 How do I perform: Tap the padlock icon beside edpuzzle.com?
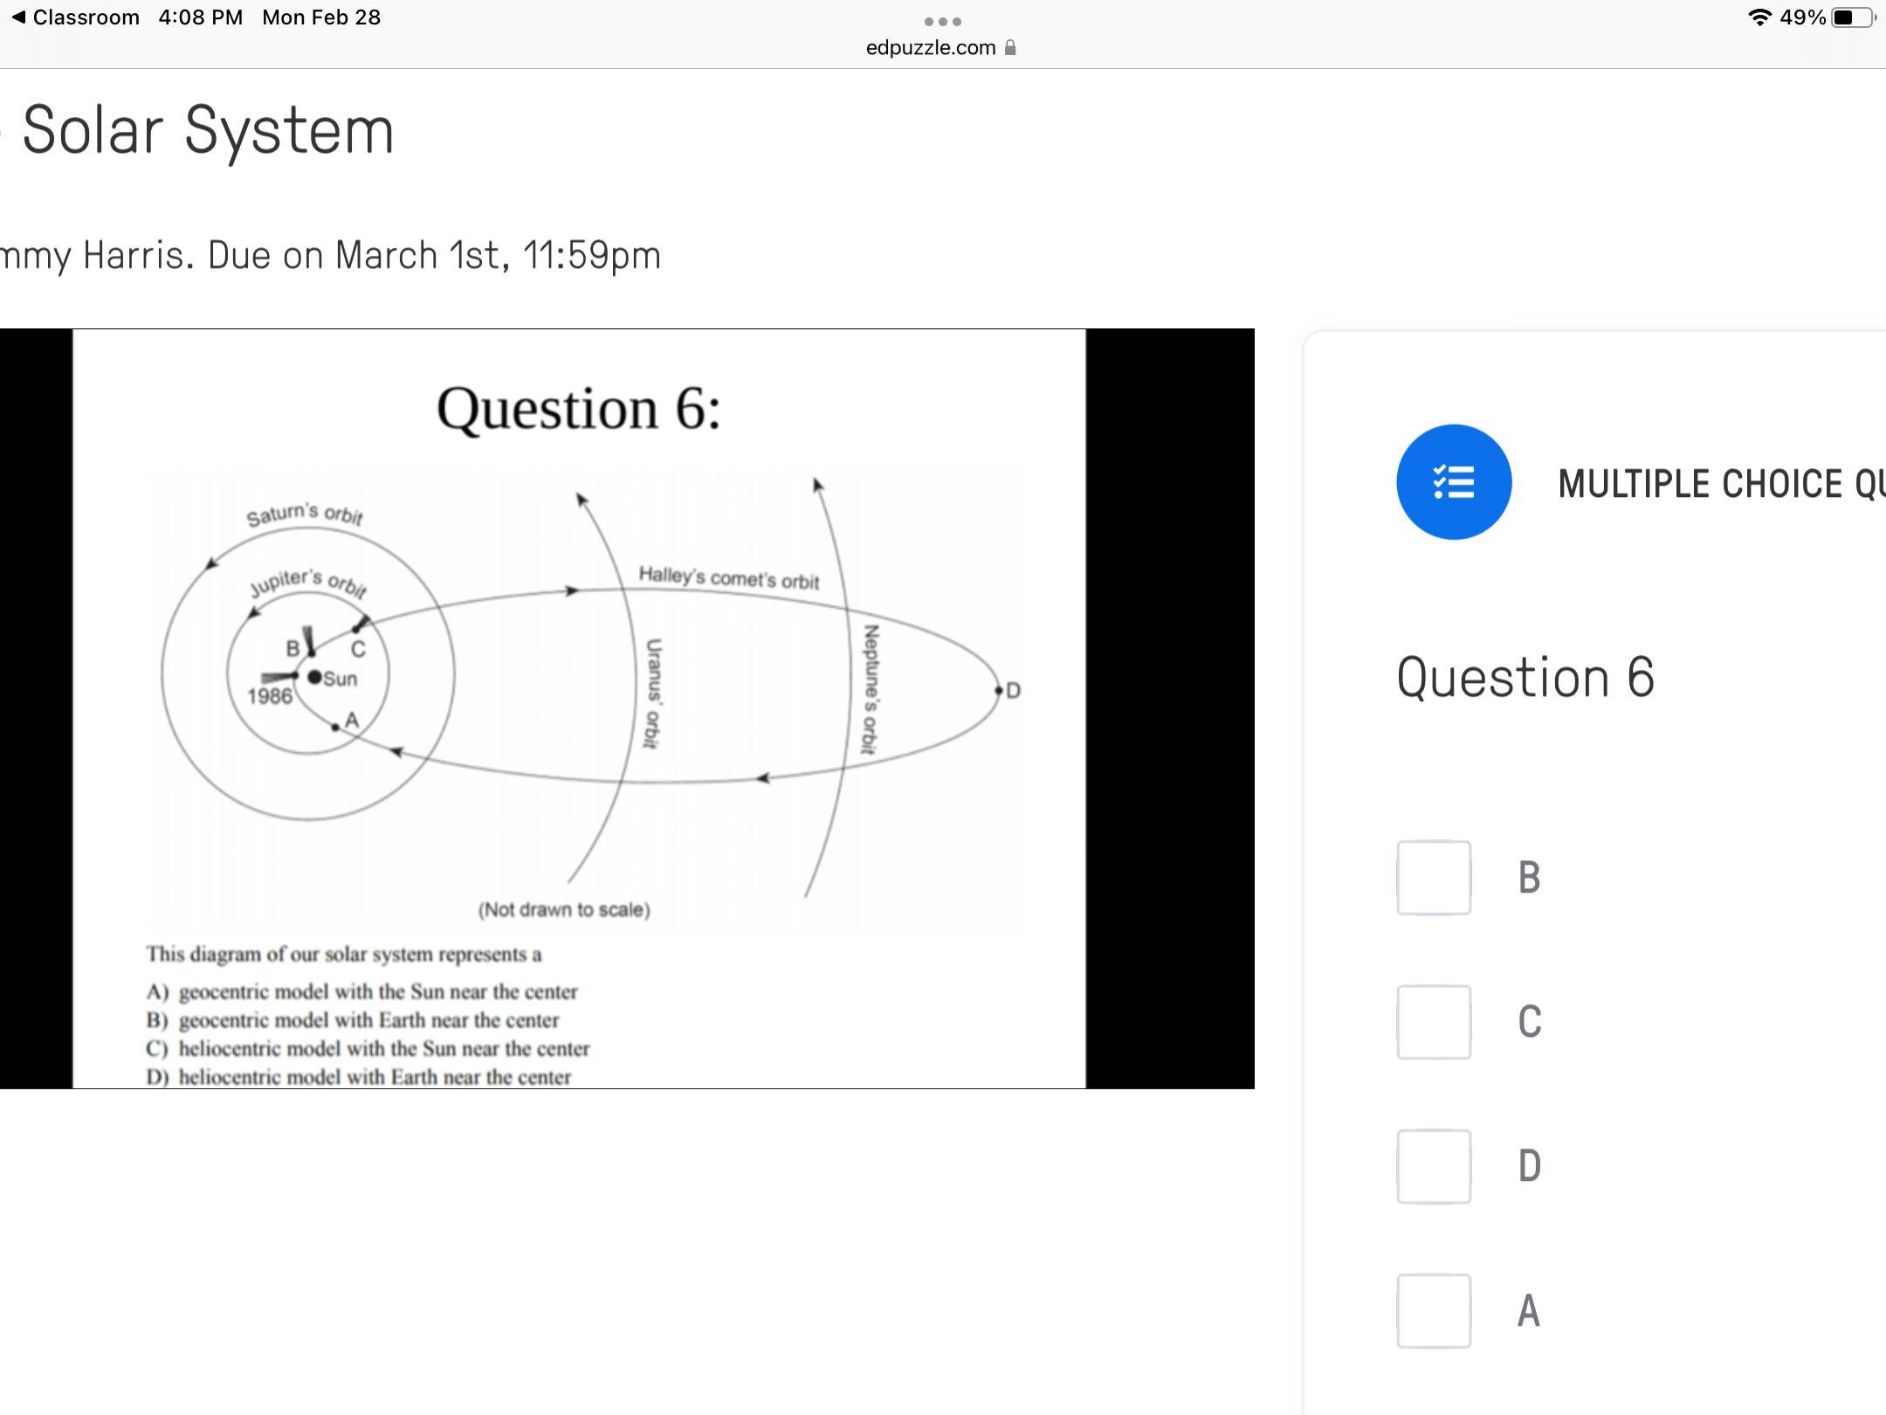tap(1010, 48)
